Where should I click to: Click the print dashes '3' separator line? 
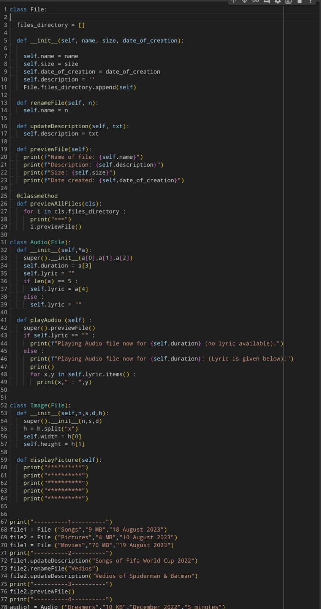click(61, 584)
